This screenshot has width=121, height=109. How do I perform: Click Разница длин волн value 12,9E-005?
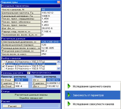[51, 48]
